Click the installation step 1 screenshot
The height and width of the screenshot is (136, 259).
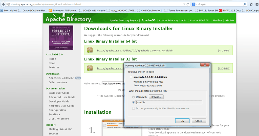pyautogui.click(x=122, y=128)
